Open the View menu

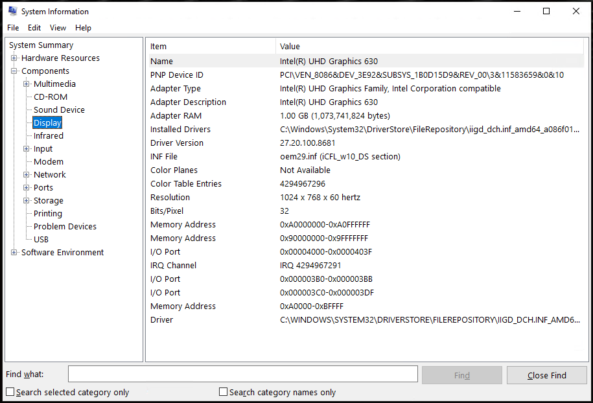tap(58, 28)
